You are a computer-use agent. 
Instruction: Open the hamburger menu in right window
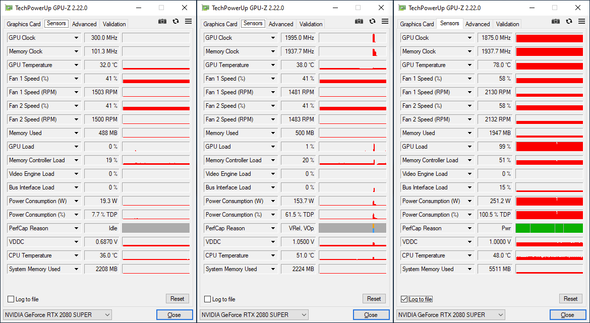(x=581, y=21)
